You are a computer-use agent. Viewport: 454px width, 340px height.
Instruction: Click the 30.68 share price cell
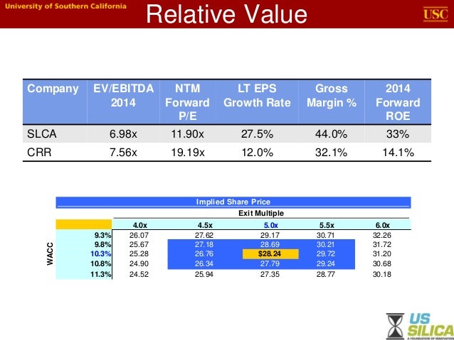point(382,263)
